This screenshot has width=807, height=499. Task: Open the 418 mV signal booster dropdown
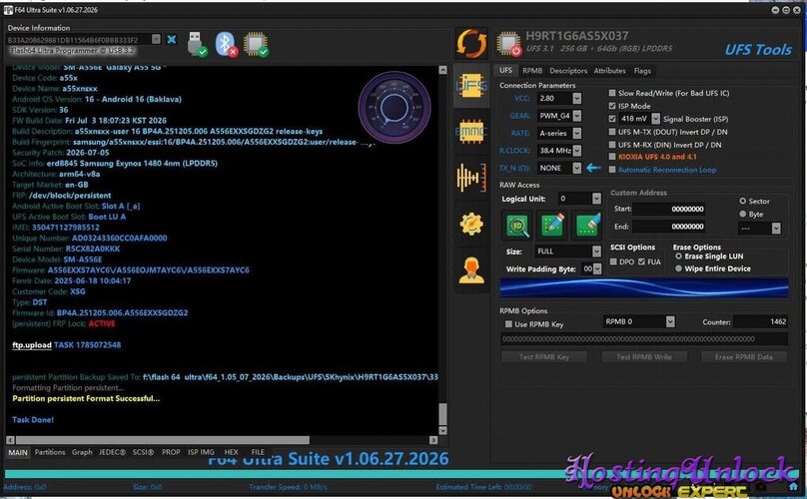point(655,119)
